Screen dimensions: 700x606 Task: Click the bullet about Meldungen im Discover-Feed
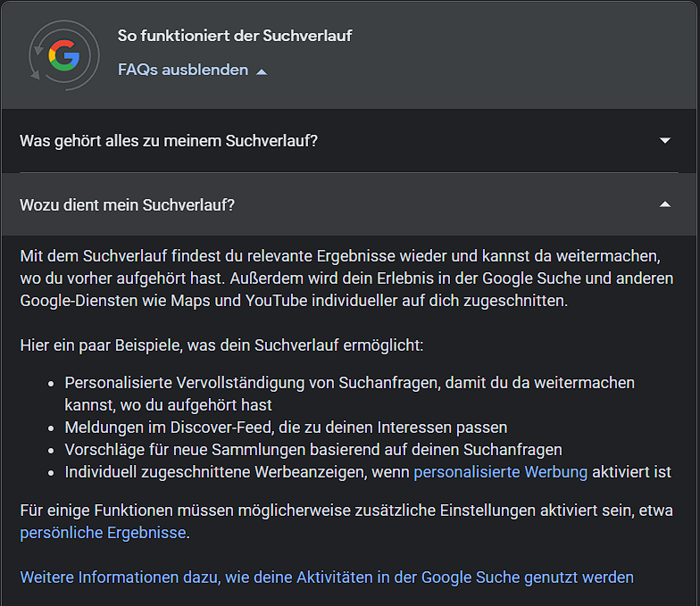[x=286, y=428]
